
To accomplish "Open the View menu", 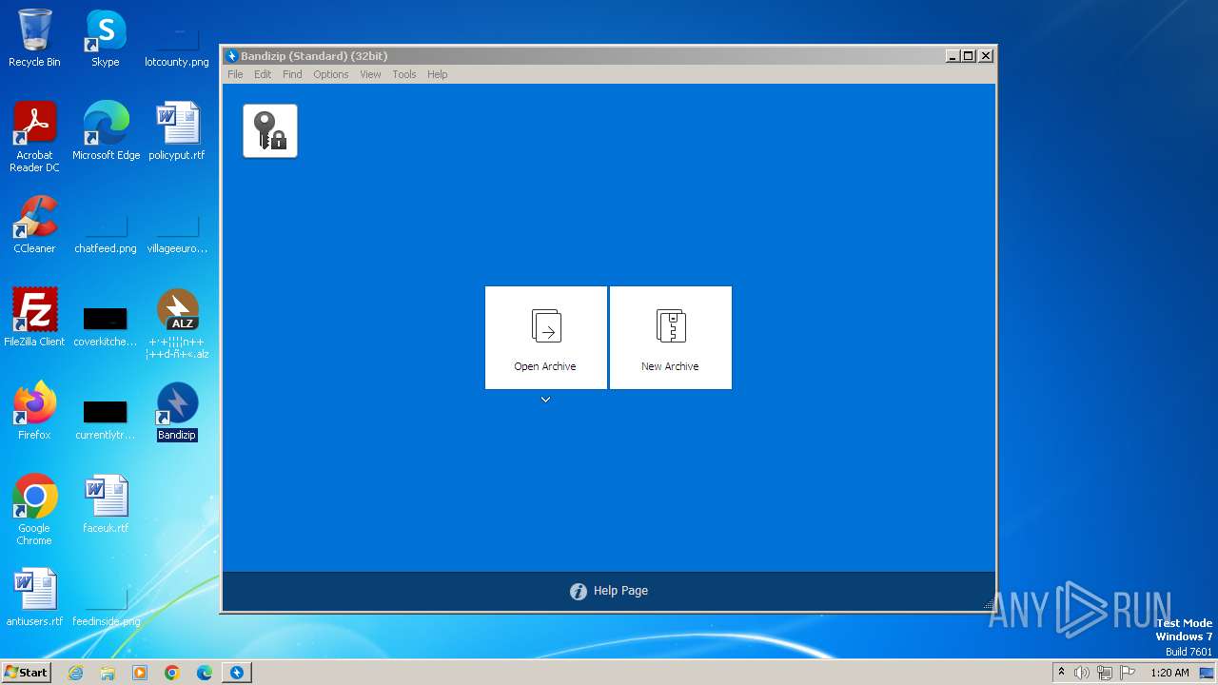I will pyautogui.click(x=370, y=74).
